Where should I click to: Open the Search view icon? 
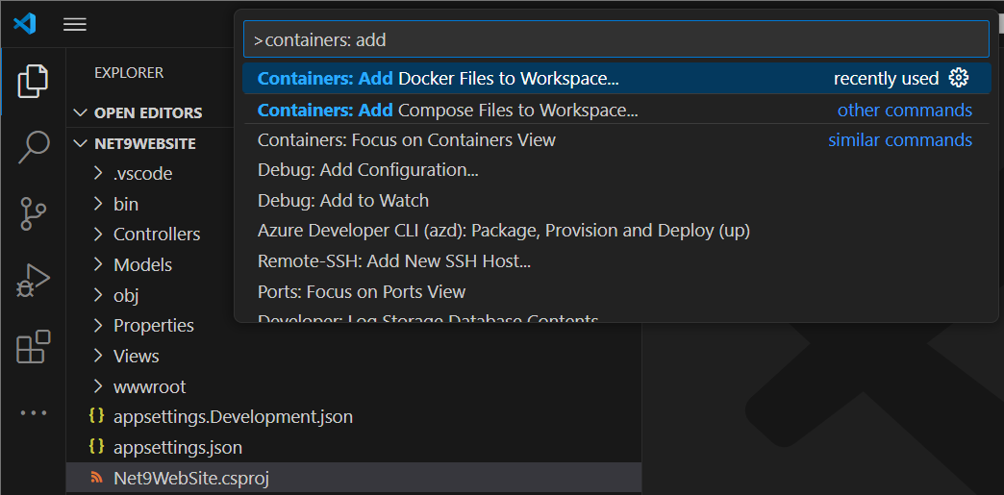(33, 147)
